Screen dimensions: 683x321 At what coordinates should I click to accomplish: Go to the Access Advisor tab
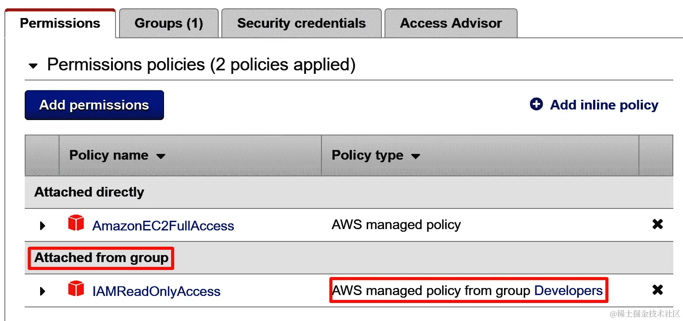tap(451, 23)
